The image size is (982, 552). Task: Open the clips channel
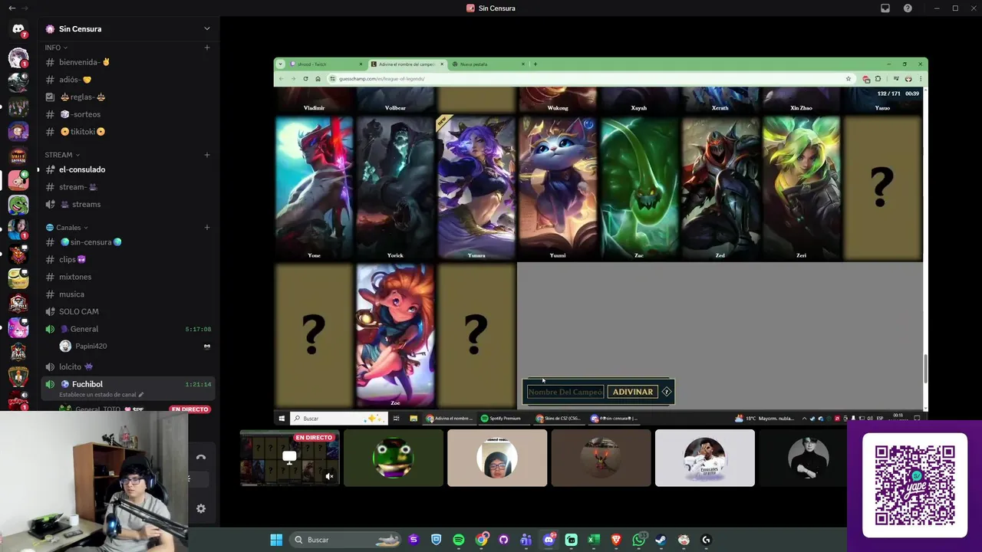pos(127,260)
